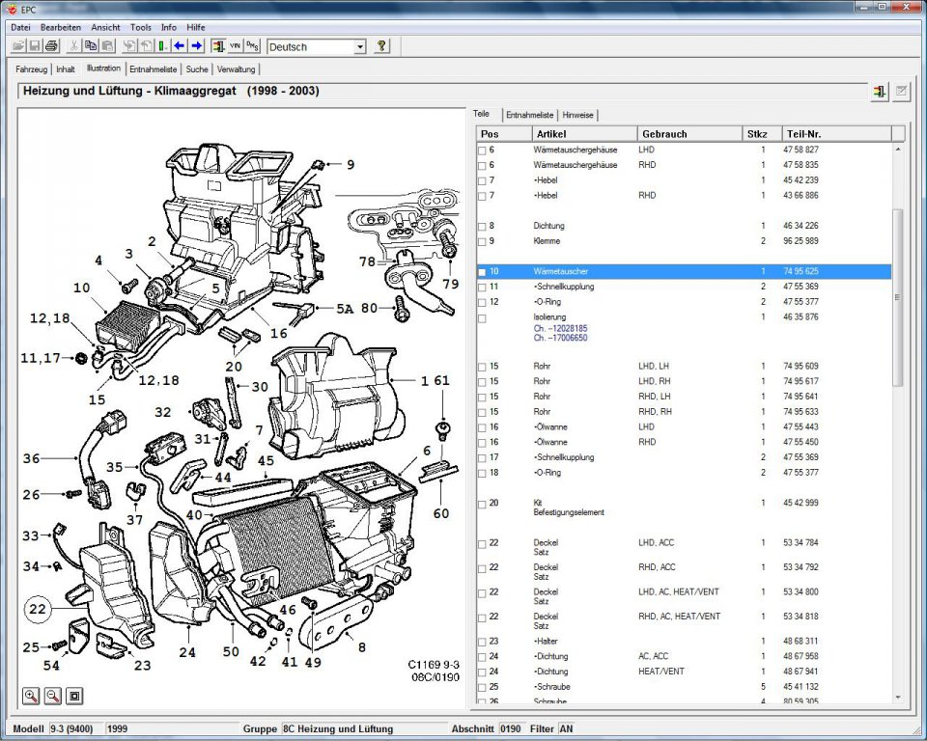This screenshot has height=741, width=927.
Task: Switch to the Suche tab
Action: coord(197,69)
